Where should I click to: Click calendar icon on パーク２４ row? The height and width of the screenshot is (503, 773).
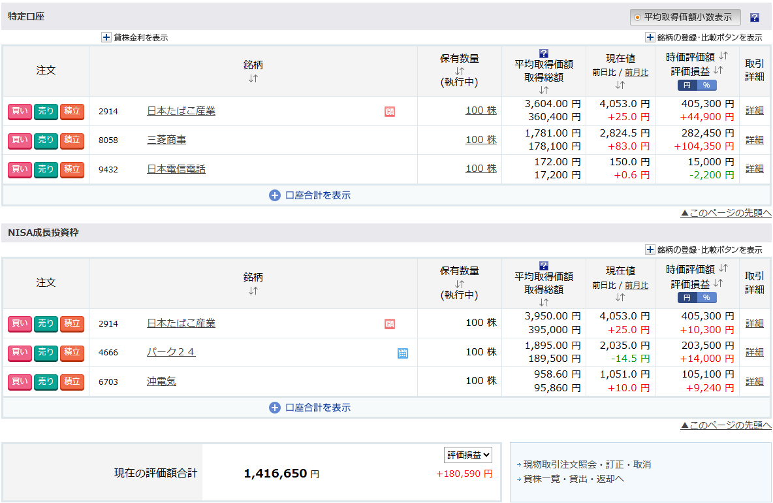[x=402, y=353]
